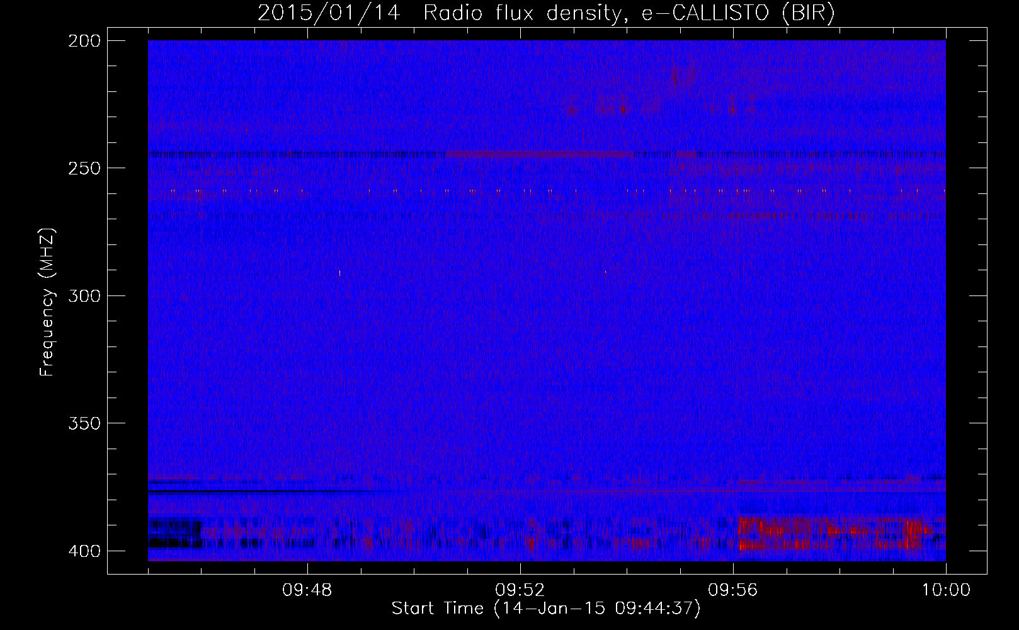The height and width of the screenshot is (630, 1019).
Task: Select the 'Frequency (MHZ)' axis label
Action: click(47, 302)
